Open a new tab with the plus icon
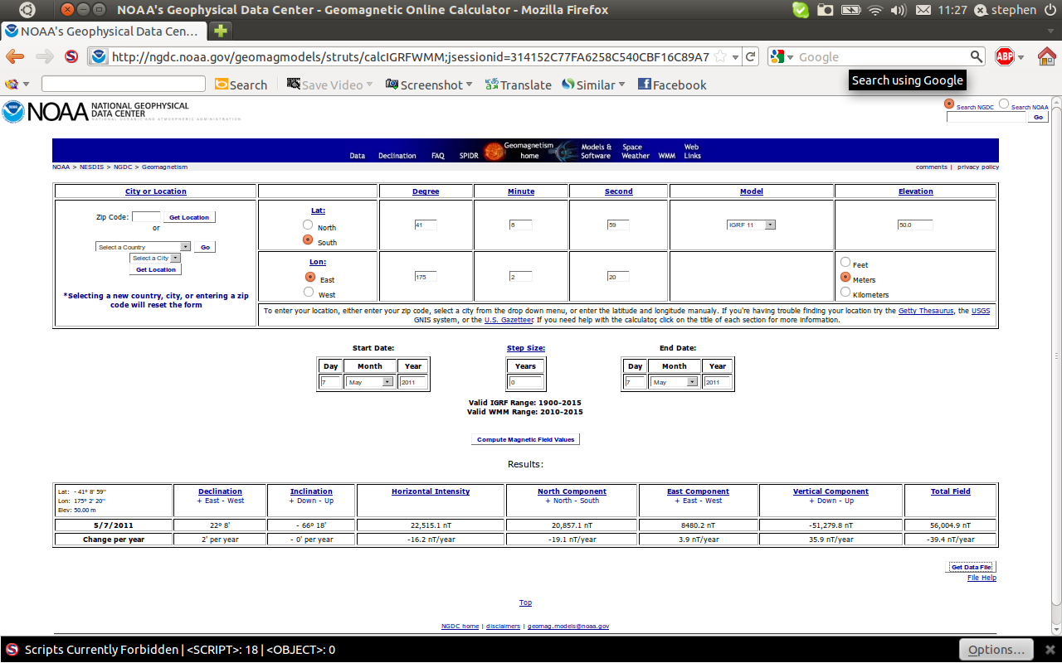 coord(220,31)
